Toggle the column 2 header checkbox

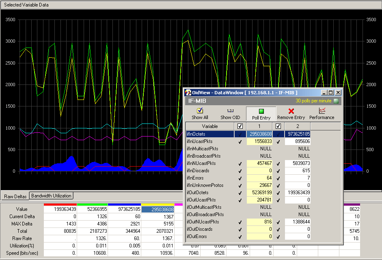278,126
